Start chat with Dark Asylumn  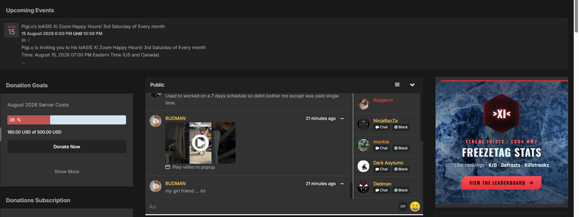[382, 170]
